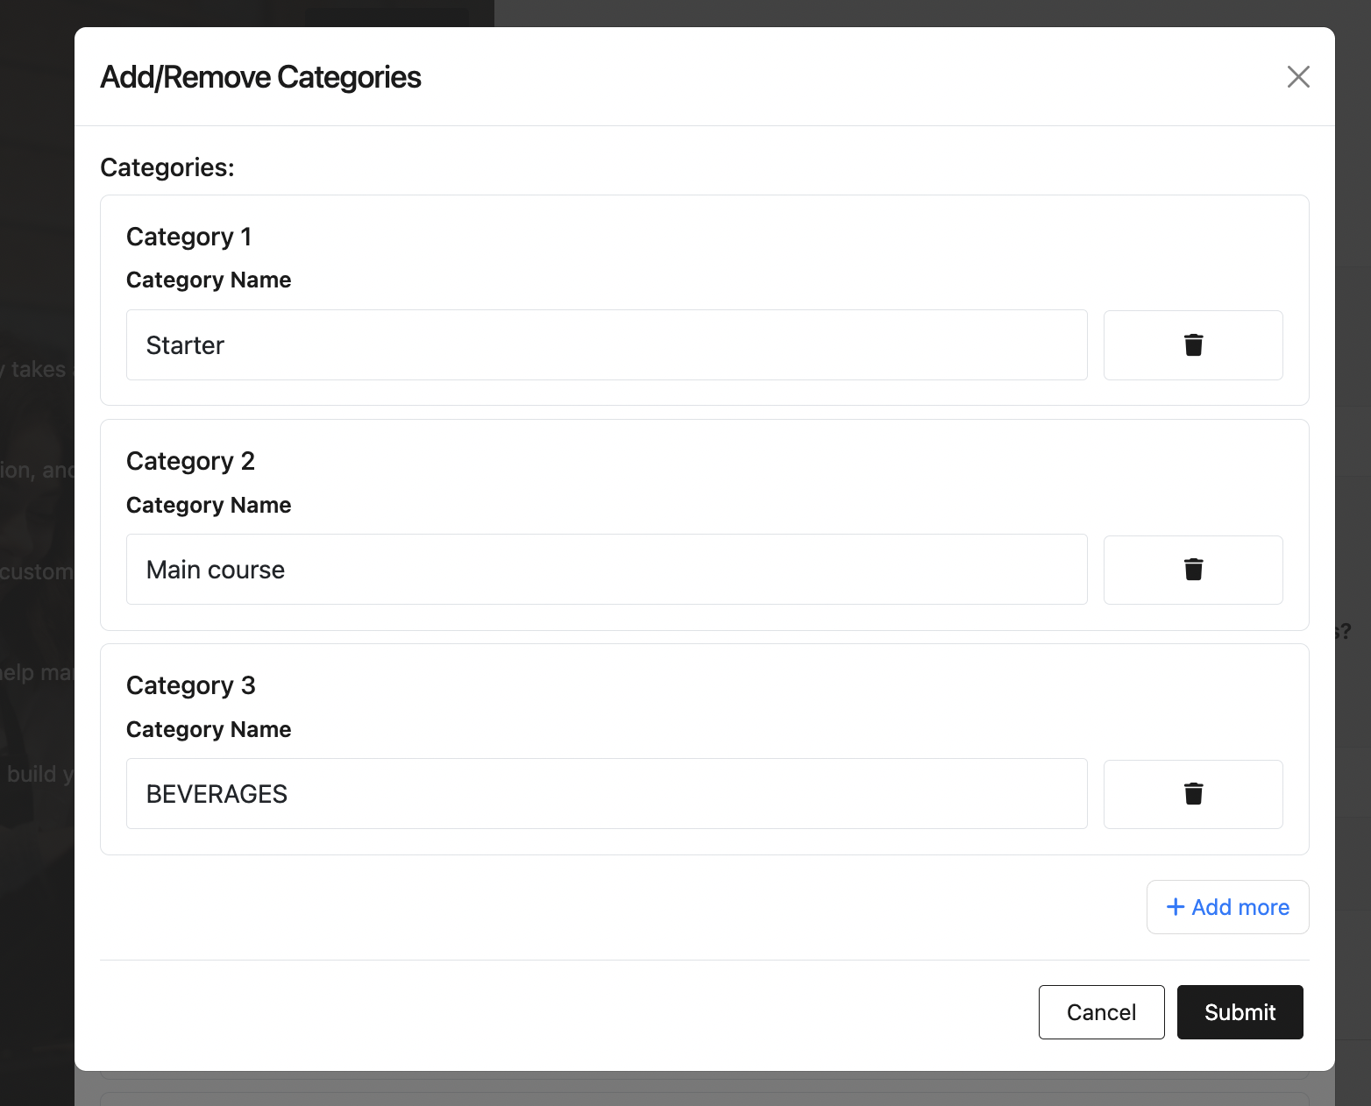
Task: Submit the category changes
Action: pyautogui.click(x=1240, y=1012)
